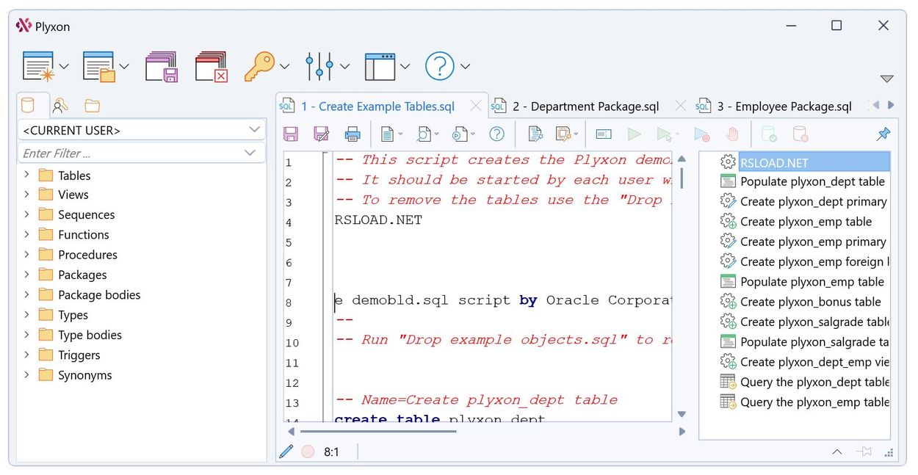Screen dimensions: 918x475
Task: Toggle the pin icon in bottom status bar
Action: (864, 452)
